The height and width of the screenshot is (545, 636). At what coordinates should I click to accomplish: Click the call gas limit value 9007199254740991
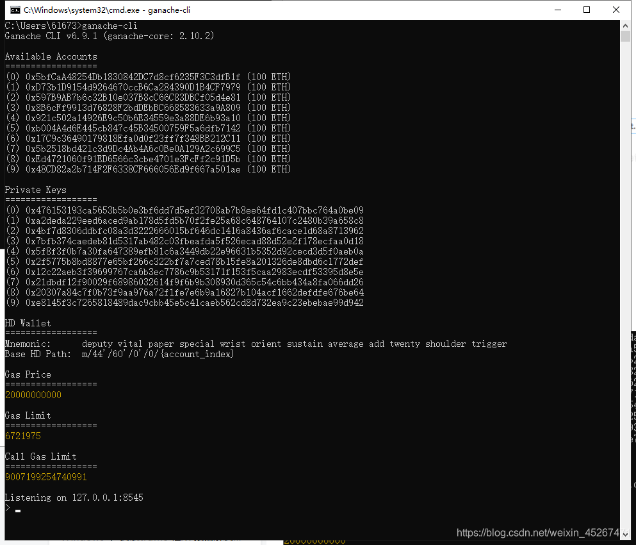click(x=46, y=477)
